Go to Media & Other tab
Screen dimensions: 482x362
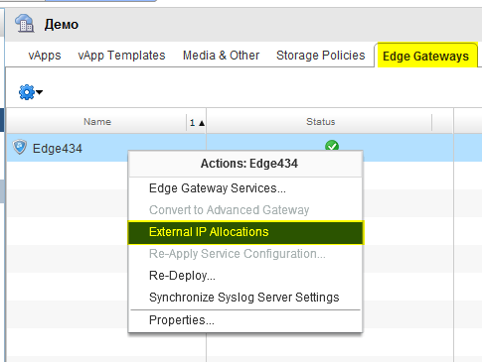221,56
